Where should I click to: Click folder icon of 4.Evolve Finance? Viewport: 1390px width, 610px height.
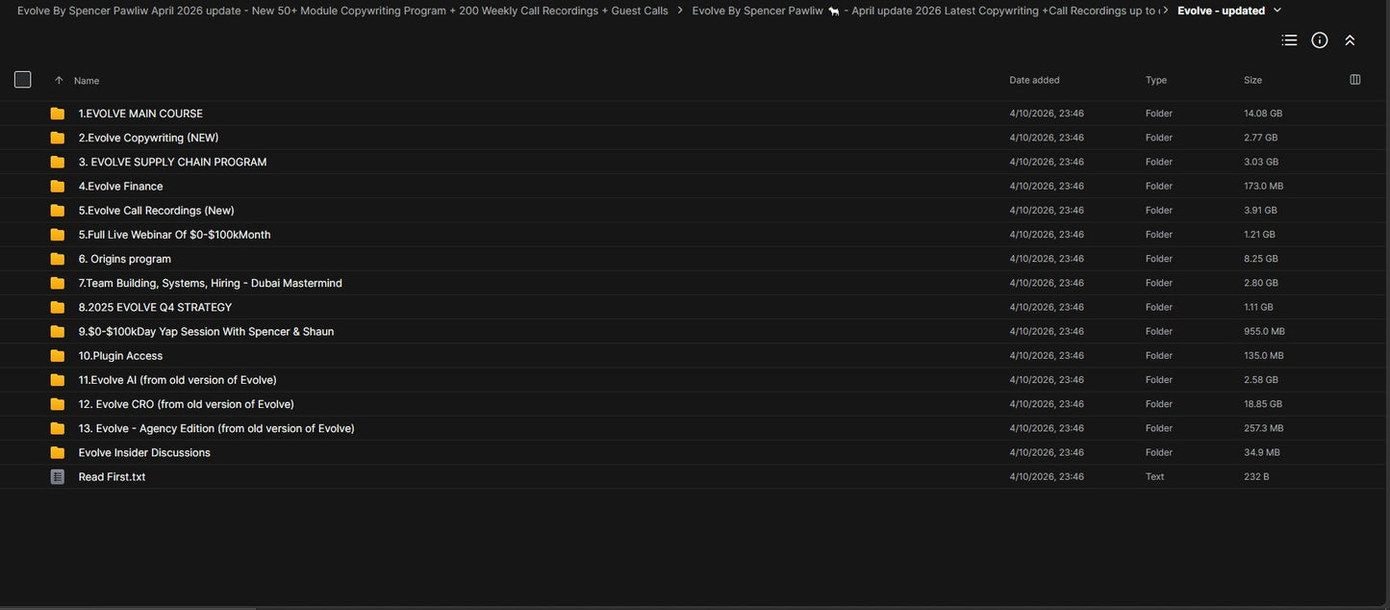pos(58,186)
